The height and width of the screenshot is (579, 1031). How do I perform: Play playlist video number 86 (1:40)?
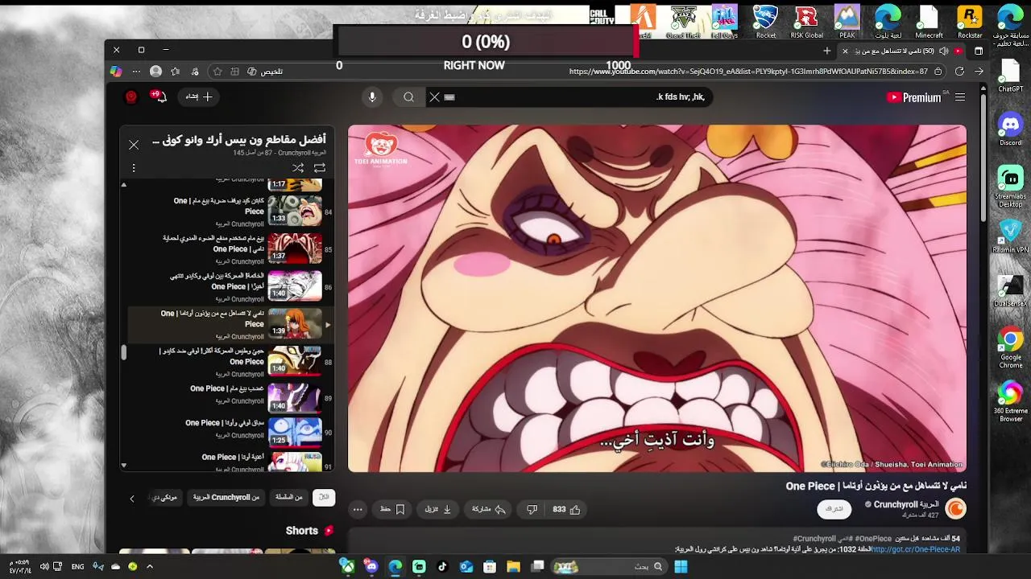point(231,286)
